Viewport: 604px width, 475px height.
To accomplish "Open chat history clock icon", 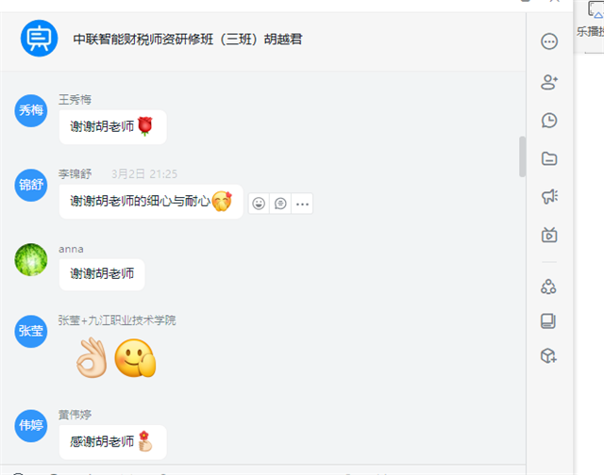I will coord(549,121).
